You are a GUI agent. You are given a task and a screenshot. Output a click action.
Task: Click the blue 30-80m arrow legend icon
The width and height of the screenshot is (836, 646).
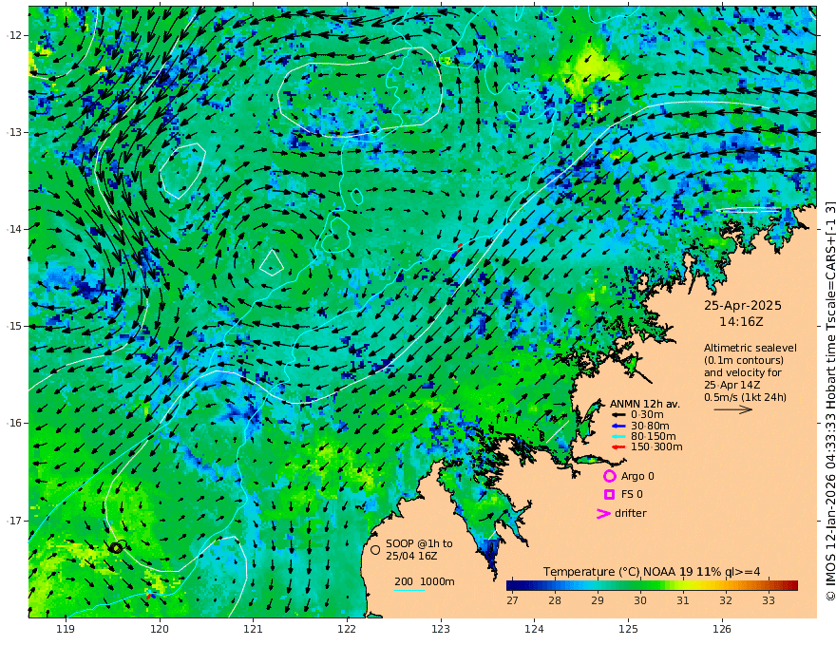pyautogui.click(x=618, y=426)
